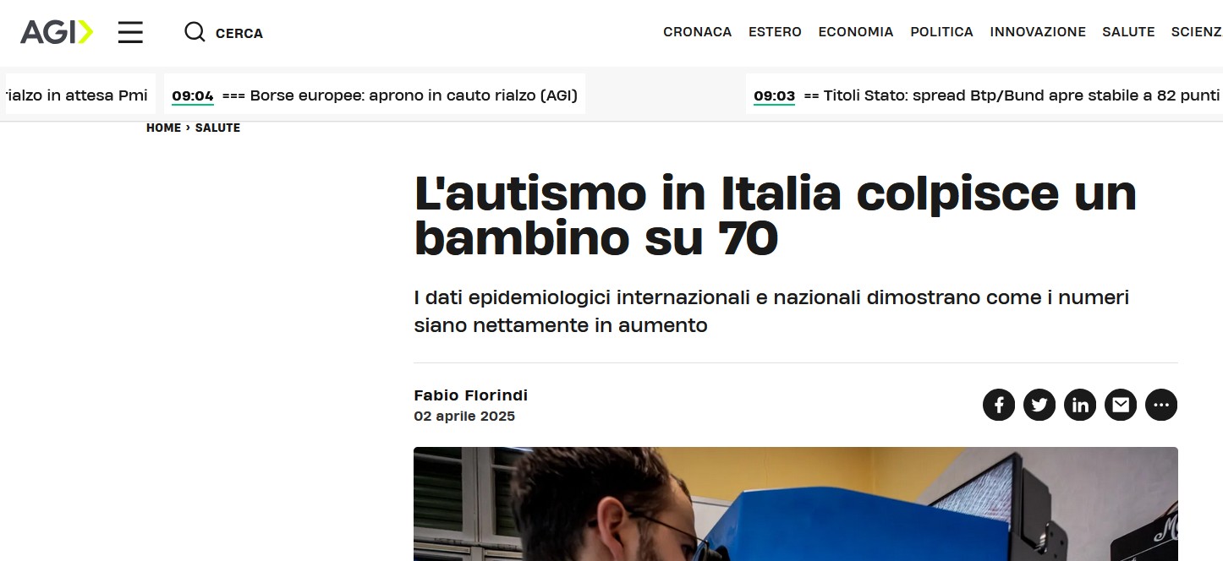Navigate to Innovazione section
1223x561 pixels.
[1038, 32]
